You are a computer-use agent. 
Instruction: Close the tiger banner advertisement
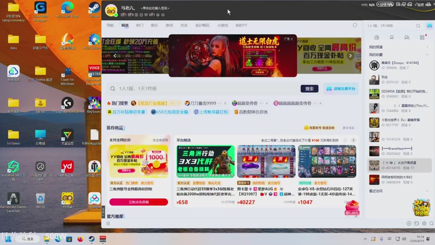[291, 39]
